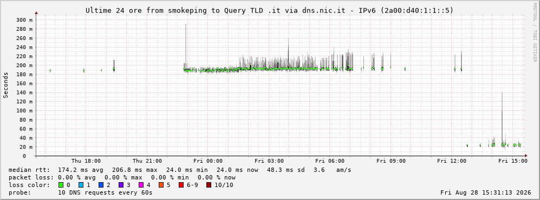This screenshot has width=540, height=200.
Task: Click the dark red 10/10 loss swatch
Action: coord(209,185)
